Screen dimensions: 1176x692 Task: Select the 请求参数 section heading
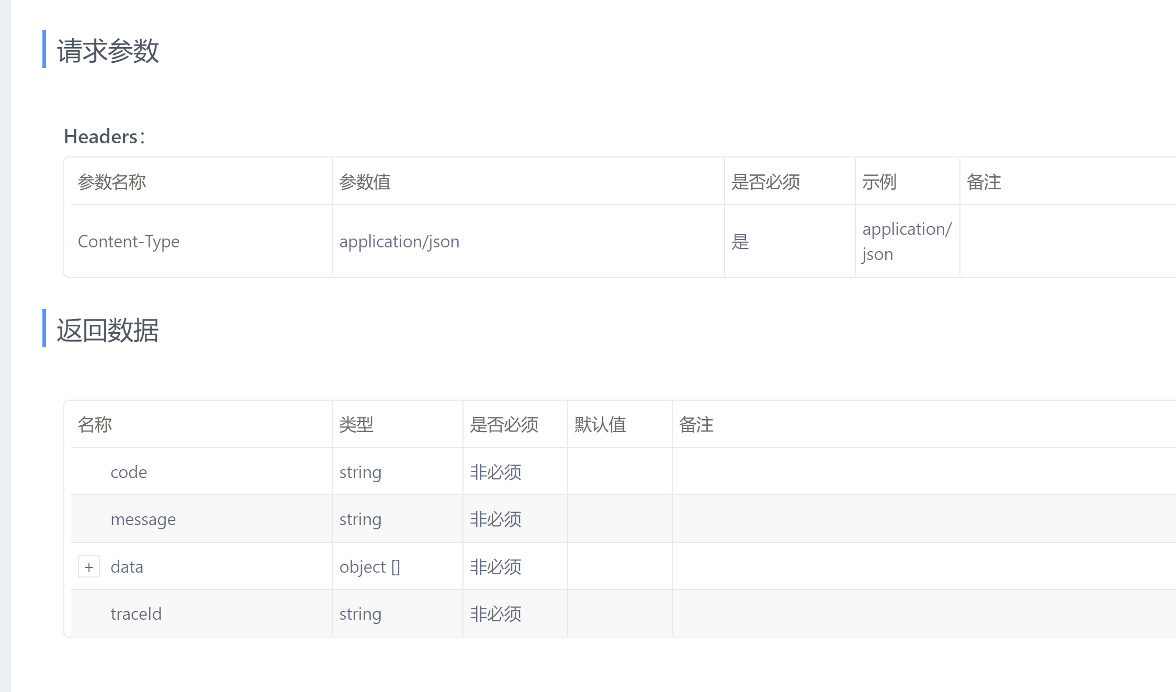108,51
